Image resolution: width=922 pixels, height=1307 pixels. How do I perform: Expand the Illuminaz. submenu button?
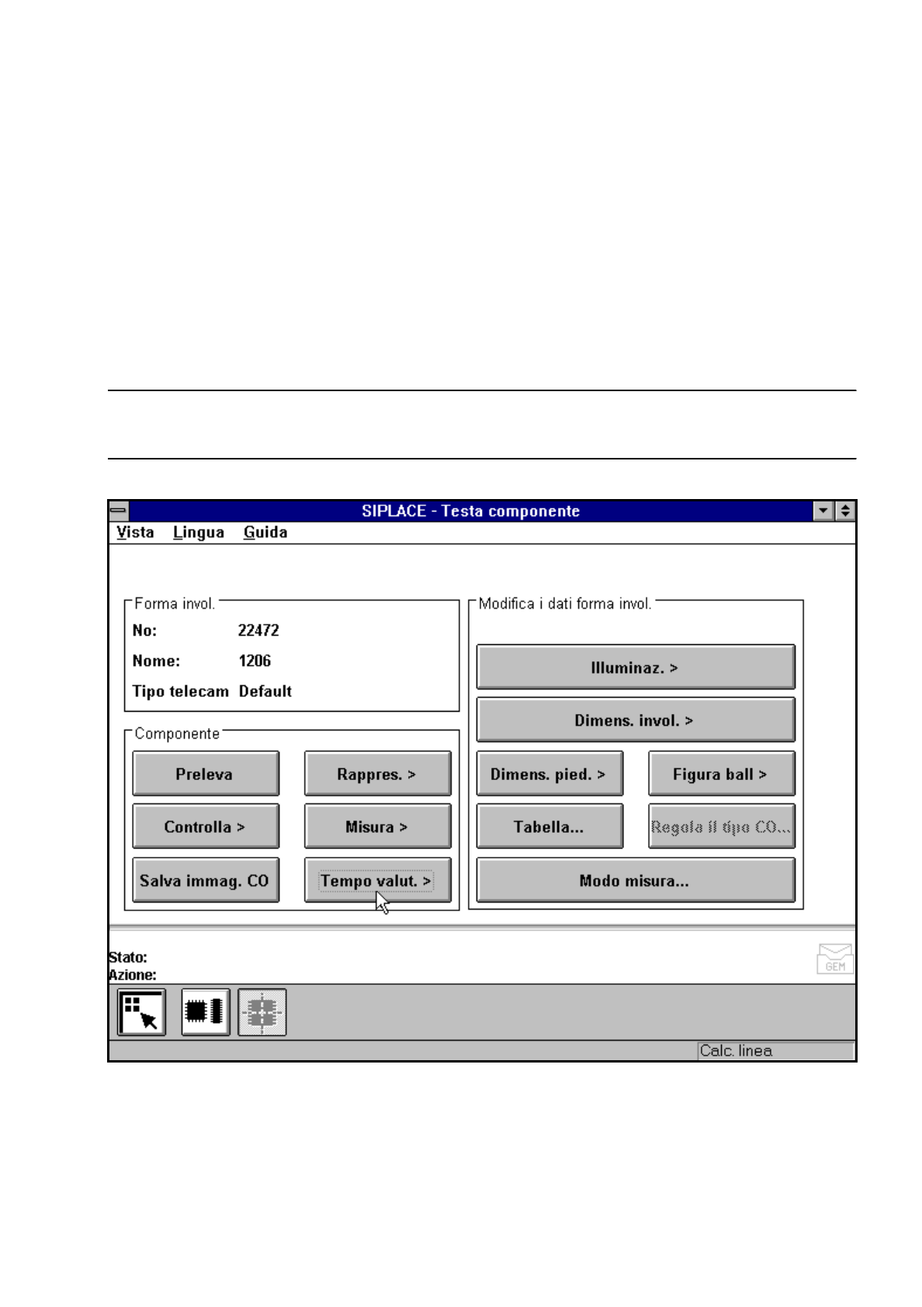pos(636,667)
